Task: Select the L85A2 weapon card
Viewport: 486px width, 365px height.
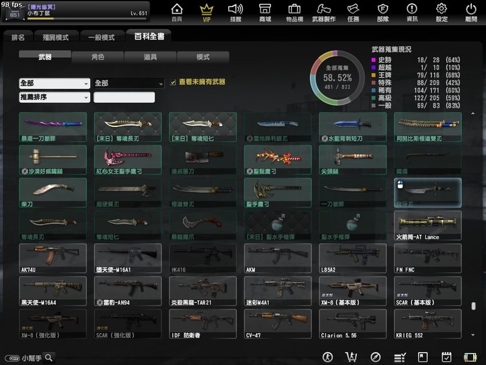Action: coord(353,258)
